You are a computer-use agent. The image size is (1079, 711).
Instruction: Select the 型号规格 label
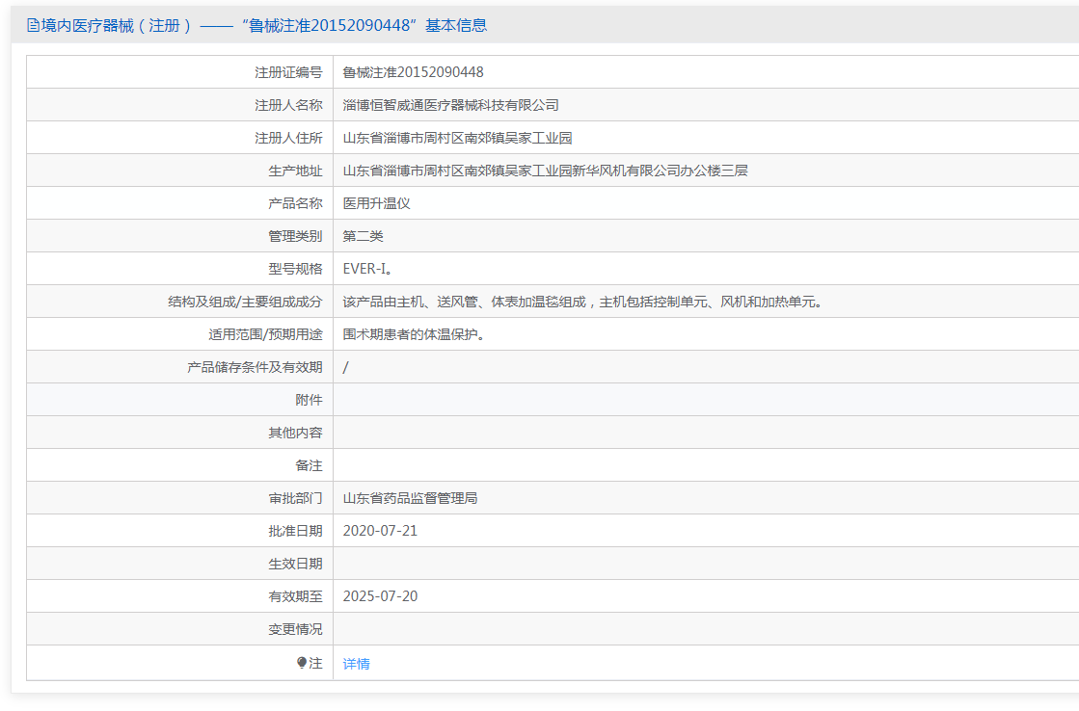click(x=295, y=269)
